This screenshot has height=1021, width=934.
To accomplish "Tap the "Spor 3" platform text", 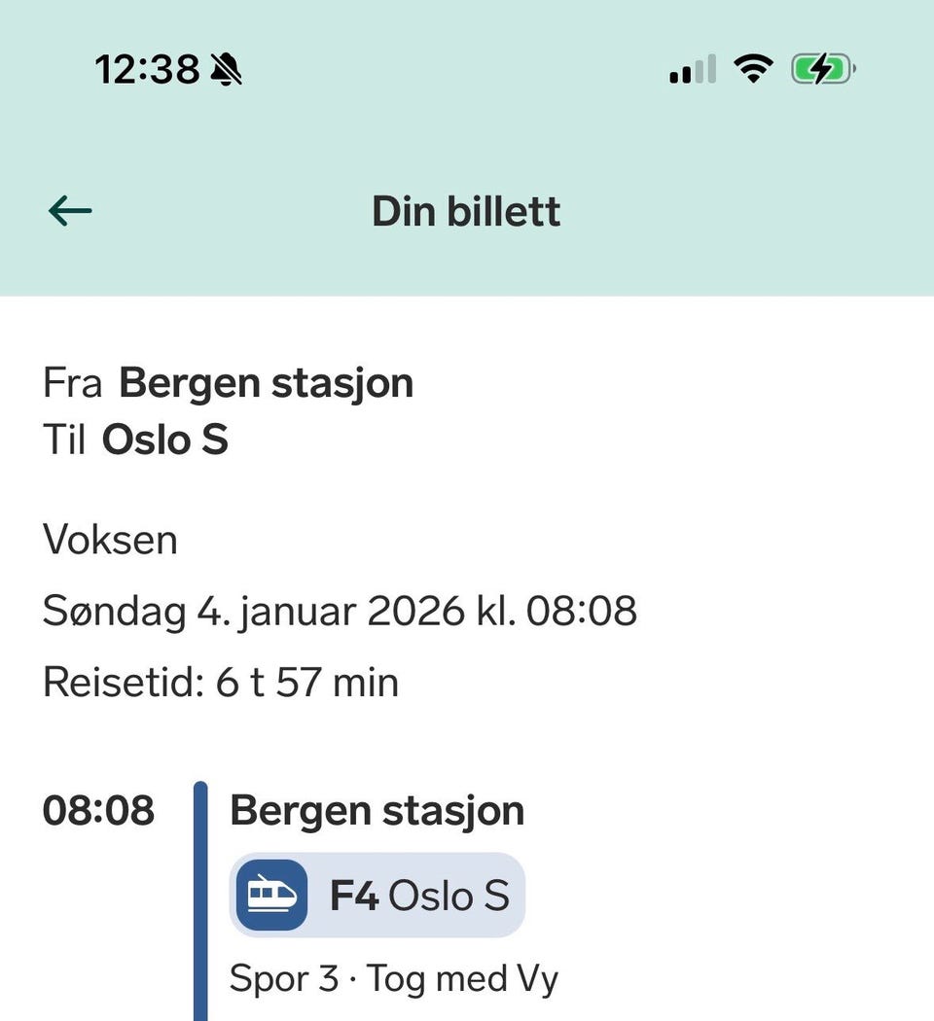I will coord(283,979).
